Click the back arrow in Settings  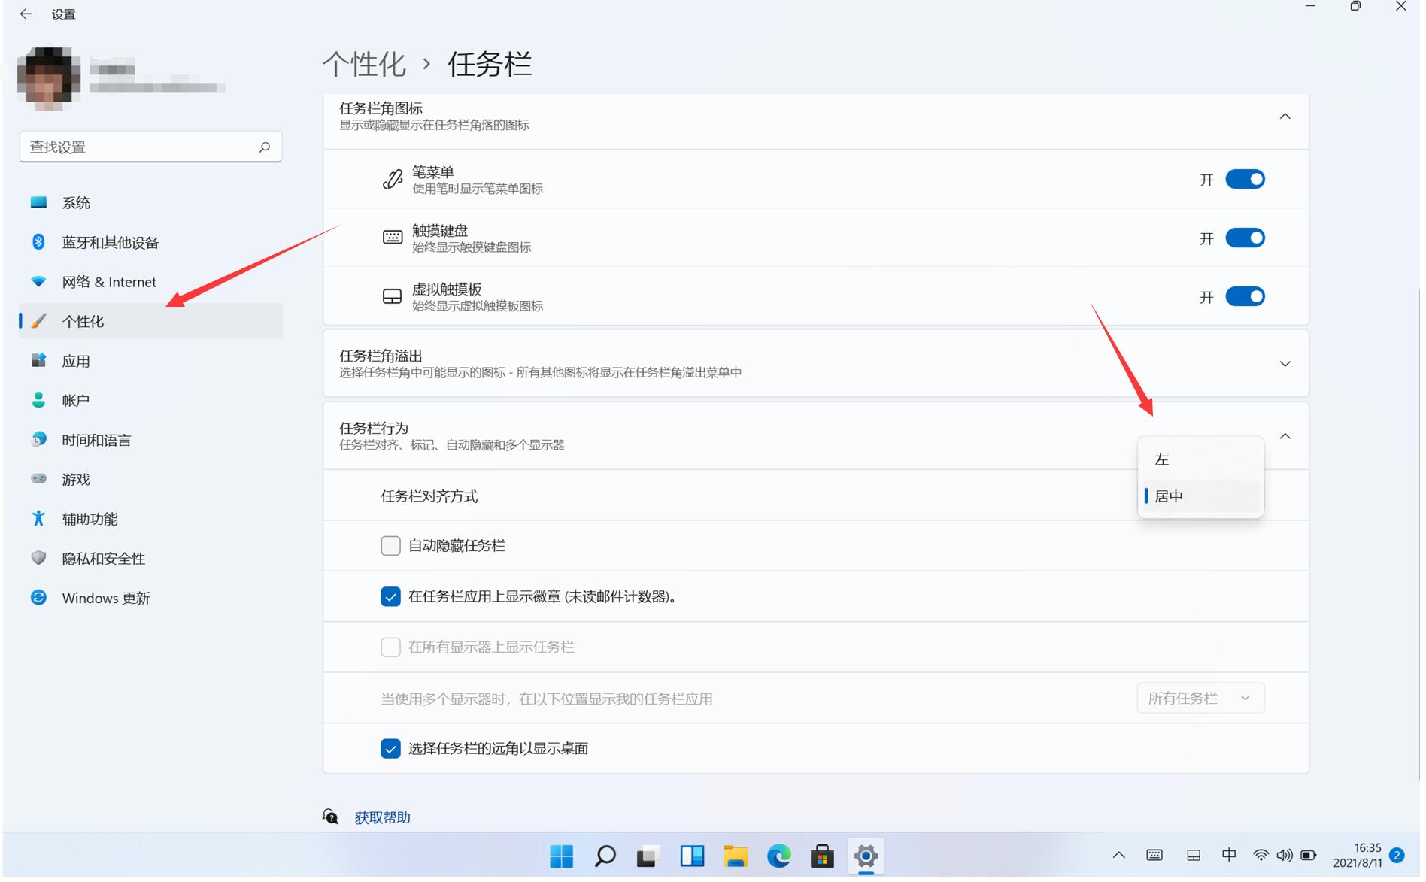pos(26,14)
